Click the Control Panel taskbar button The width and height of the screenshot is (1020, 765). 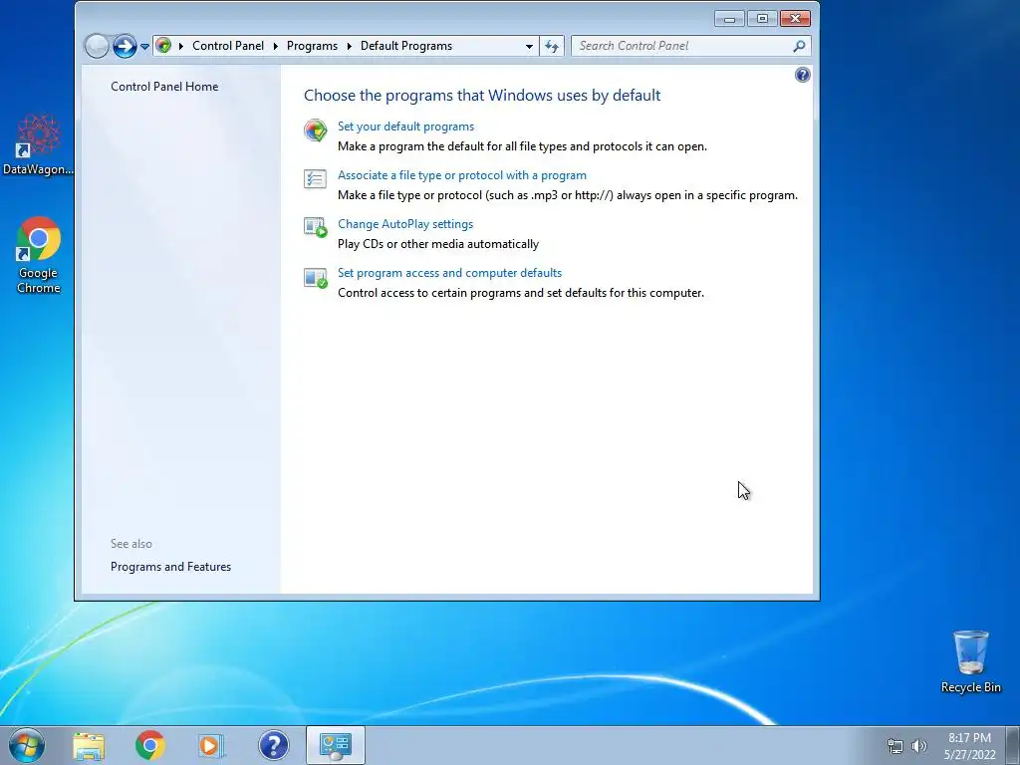pyautogui.click(x=335, y=745)
